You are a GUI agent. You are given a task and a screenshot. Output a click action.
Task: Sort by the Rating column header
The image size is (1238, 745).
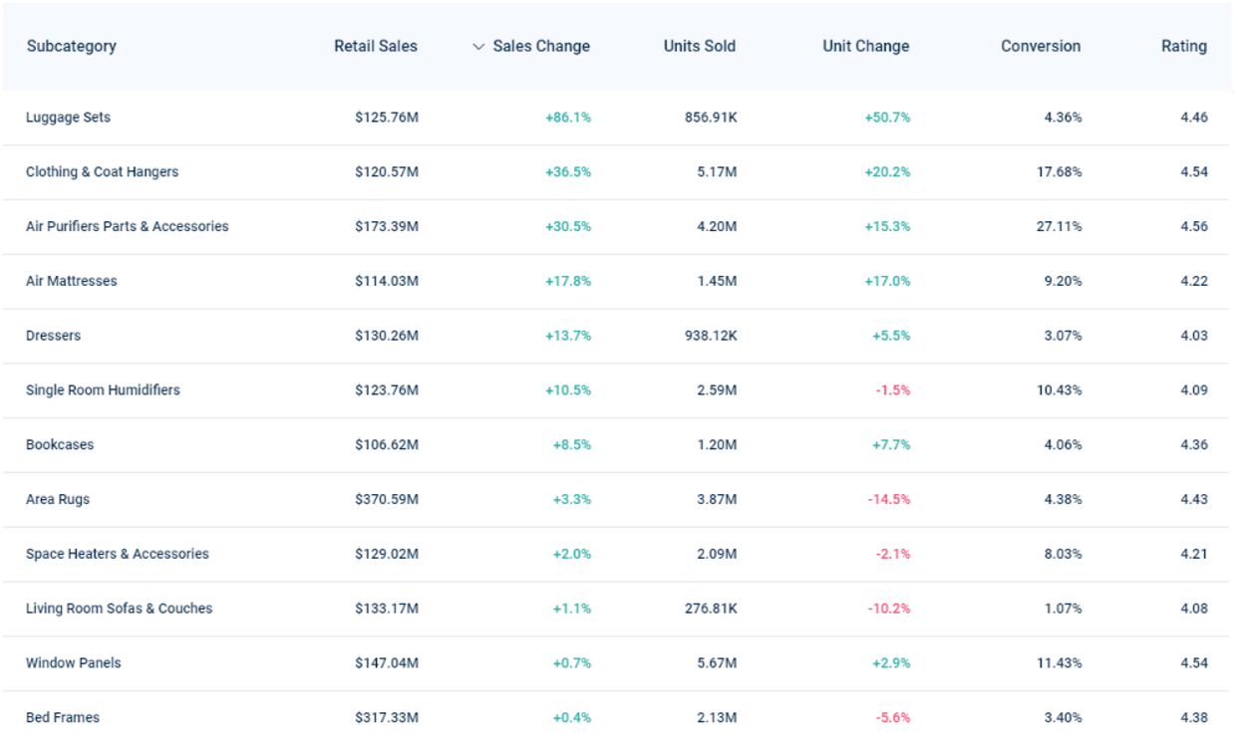1183,47
